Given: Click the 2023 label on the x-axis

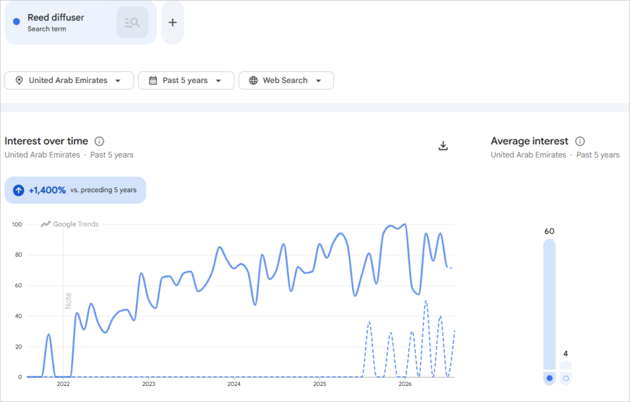Looking at the screenshot, I should point(149,384).
